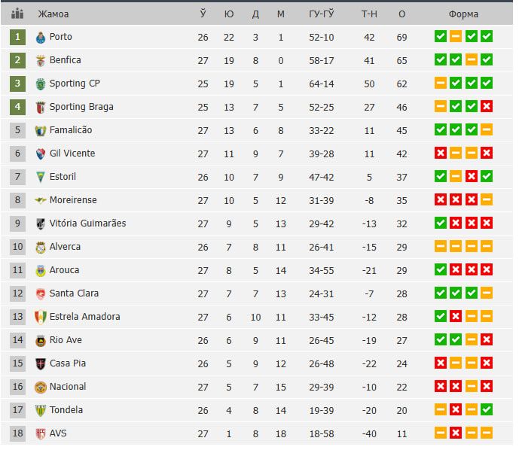This screenshot has height=453, width=519.
Task: Sort table by the О points column
Action: click(x=401, y=14)
